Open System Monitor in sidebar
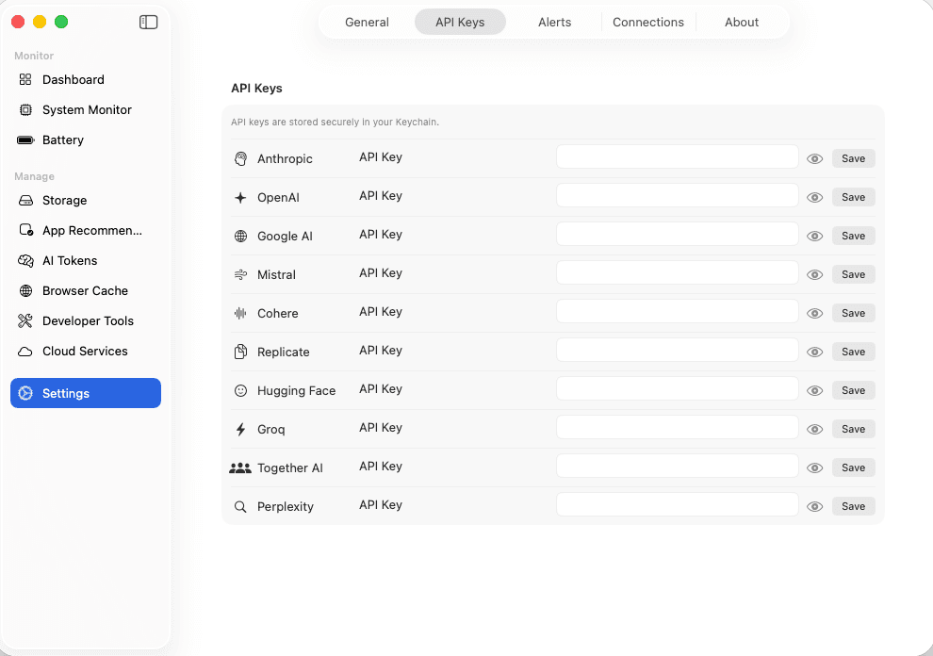The width and height of the screenshot is (933, 656). (x=87, y=110)
